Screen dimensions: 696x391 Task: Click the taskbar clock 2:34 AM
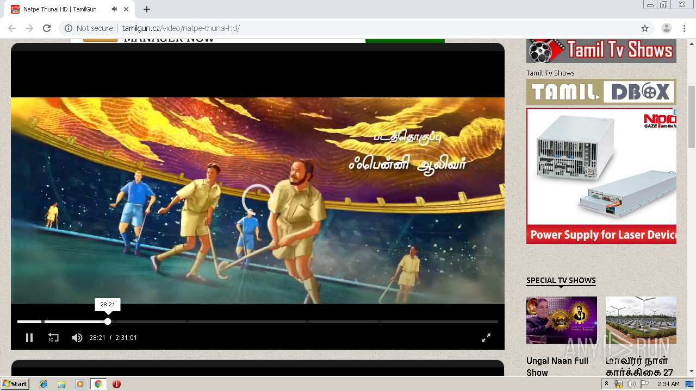coord(668,384)
